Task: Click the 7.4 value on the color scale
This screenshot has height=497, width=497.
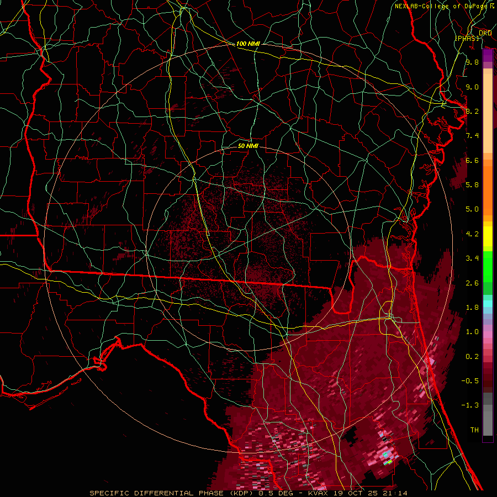Action: pyautogui.click(x=472, y=136)
